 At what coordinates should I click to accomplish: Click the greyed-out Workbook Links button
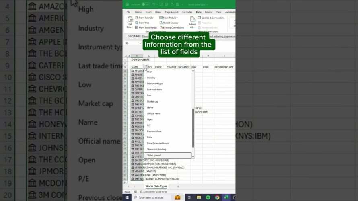click(x=207, y=28)
